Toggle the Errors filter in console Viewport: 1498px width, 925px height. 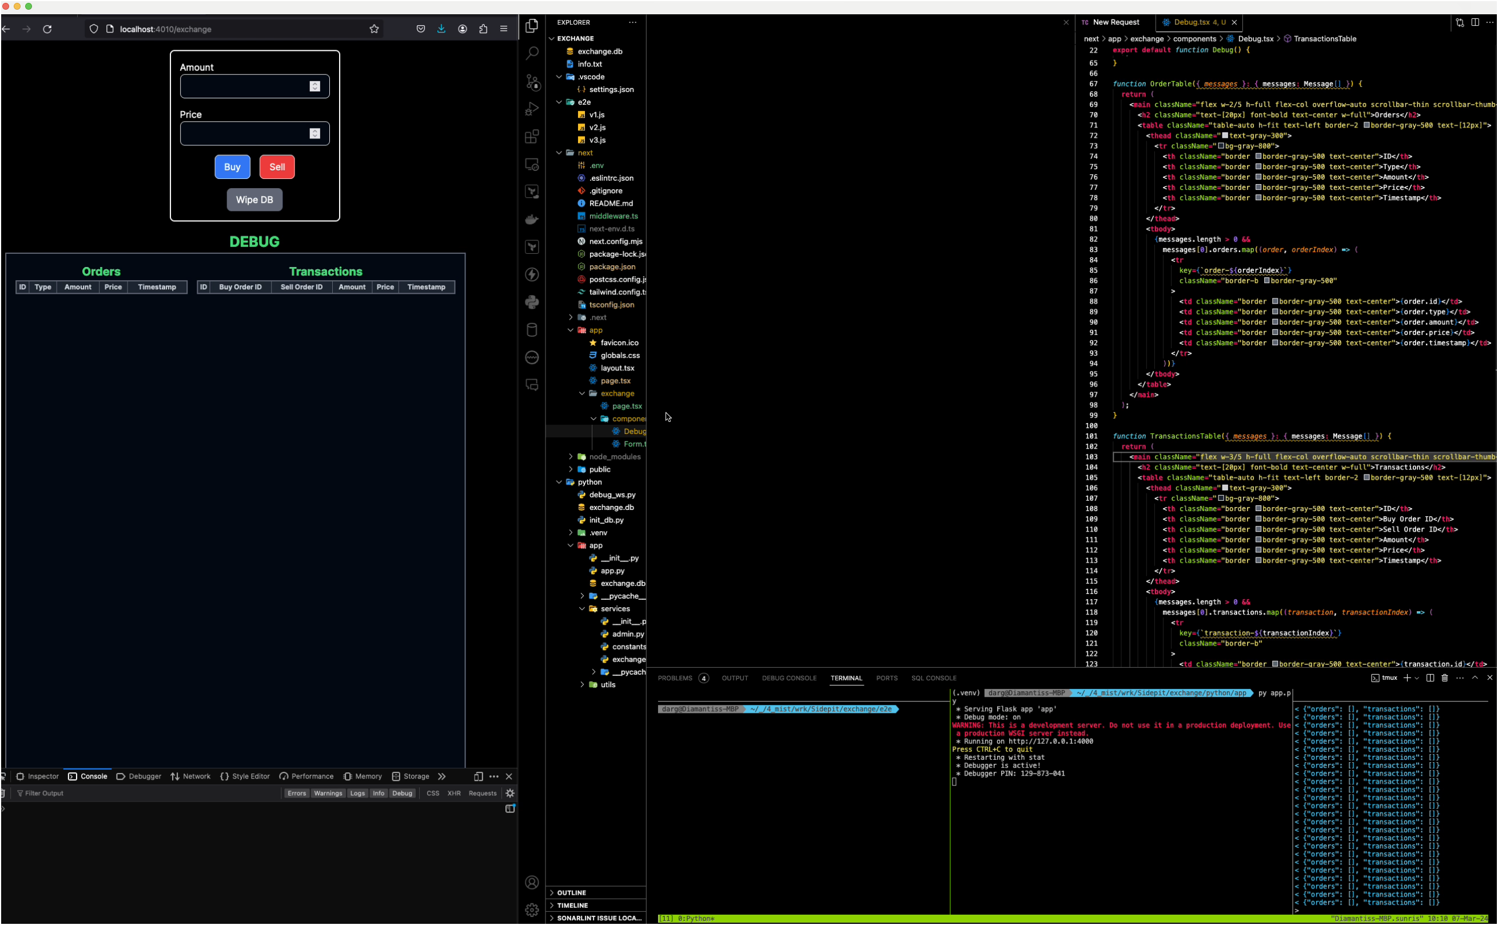point(297,794)
